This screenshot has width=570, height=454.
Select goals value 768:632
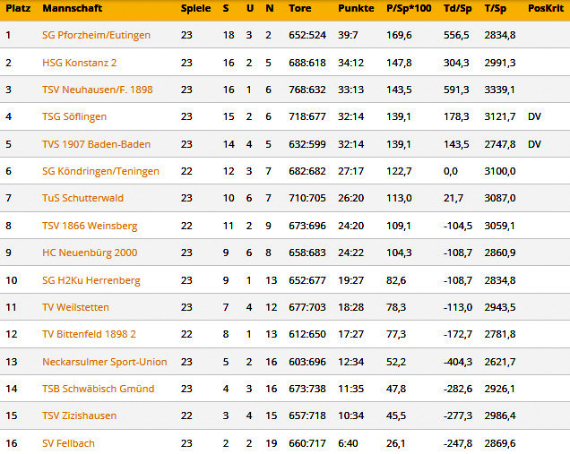[x=307, y=90]
